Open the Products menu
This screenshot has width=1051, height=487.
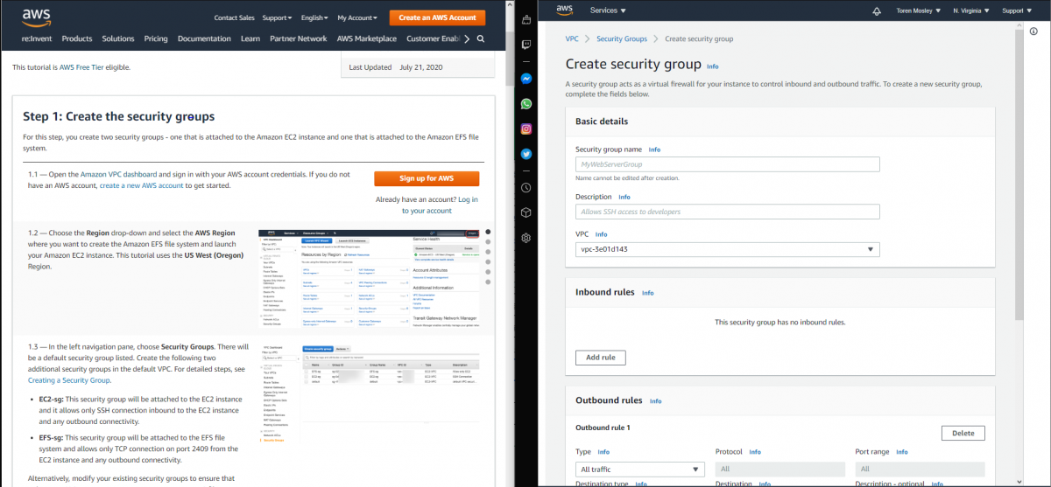[77, 38]
